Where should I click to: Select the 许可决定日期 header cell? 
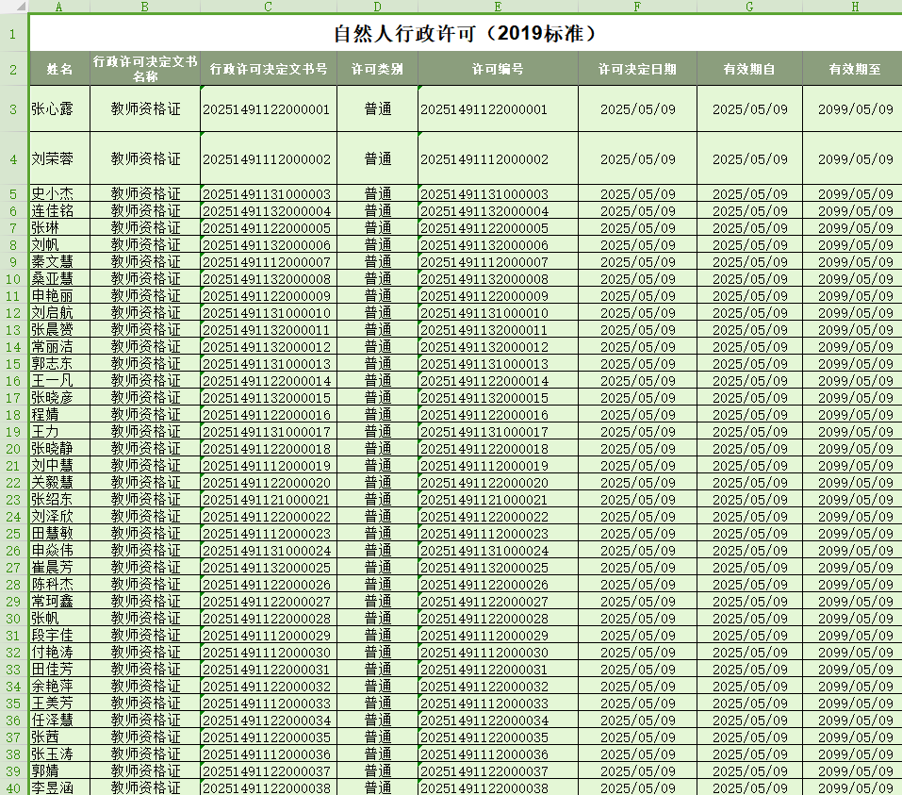pyautogui.click(x=638, y=69)
